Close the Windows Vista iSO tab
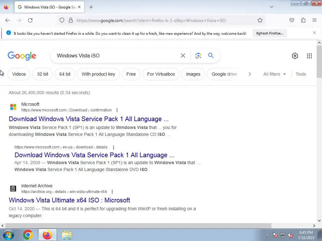 79,7
